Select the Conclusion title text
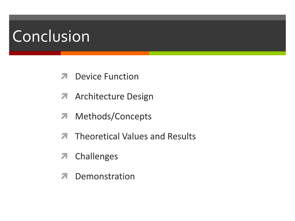Screen dimensions: 295x221 coord(51,36)
